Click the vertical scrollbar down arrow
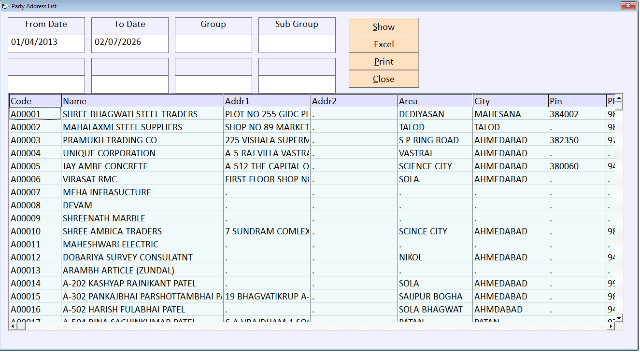640x352 pixels. pos(619,318)
